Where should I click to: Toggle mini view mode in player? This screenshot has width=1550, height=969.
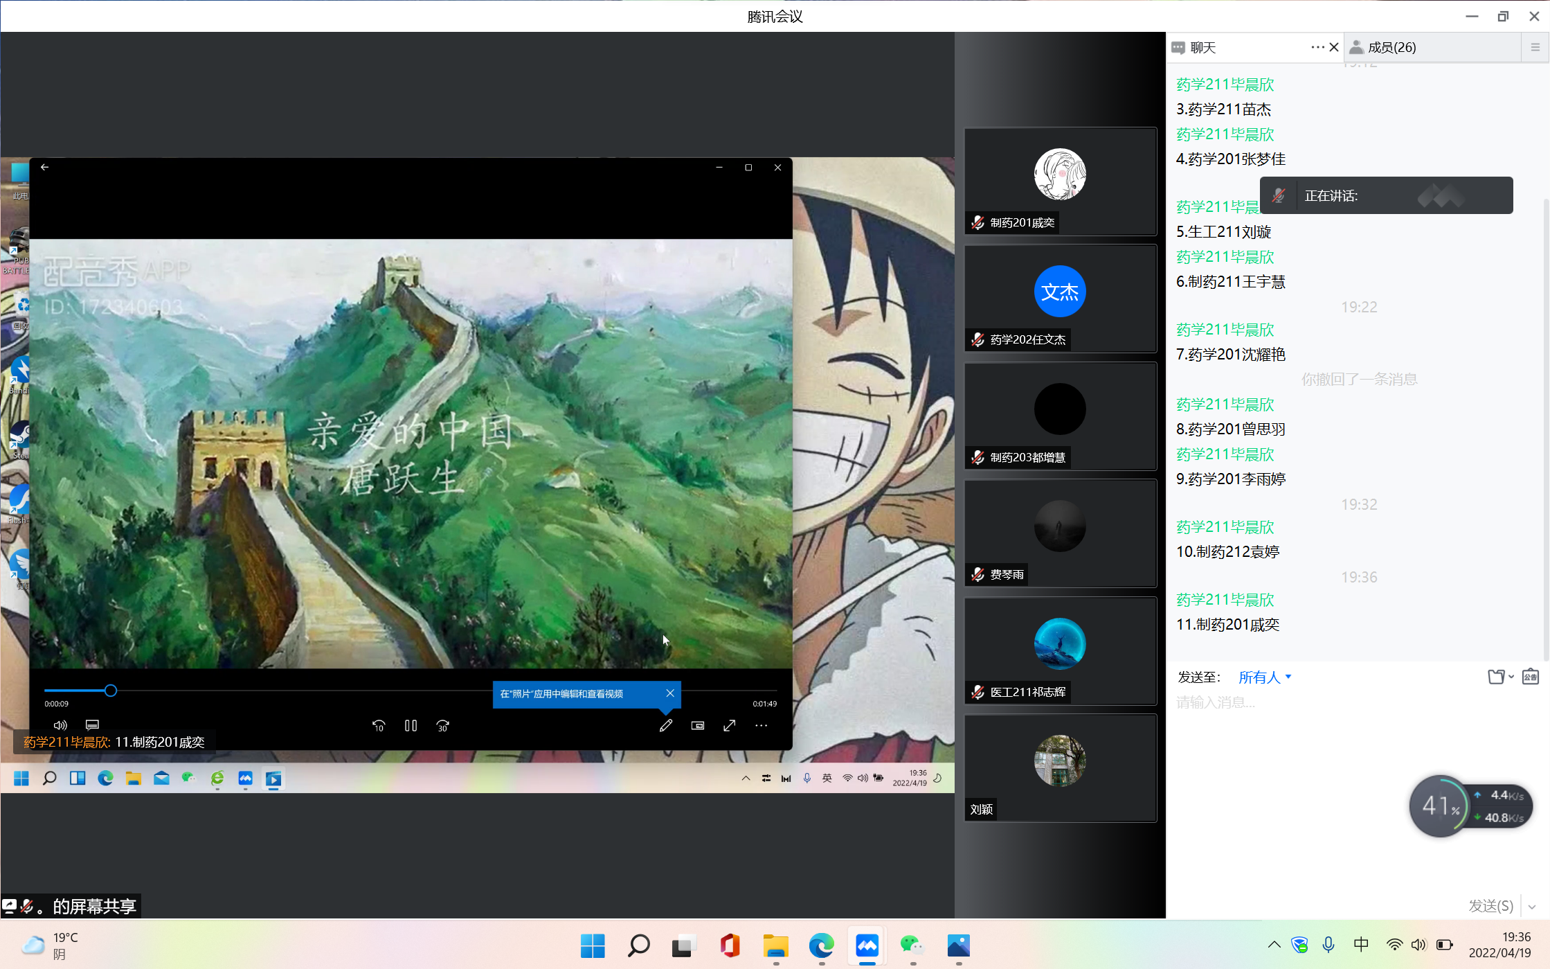(698, 725)
